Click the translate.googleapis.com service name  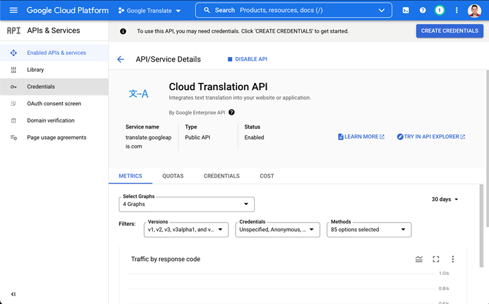tap(149, 142)
